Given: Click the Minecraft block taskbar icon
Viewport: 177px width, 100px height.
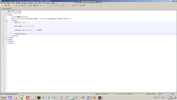Looking at the screenshot, I should tap(39, 97).
